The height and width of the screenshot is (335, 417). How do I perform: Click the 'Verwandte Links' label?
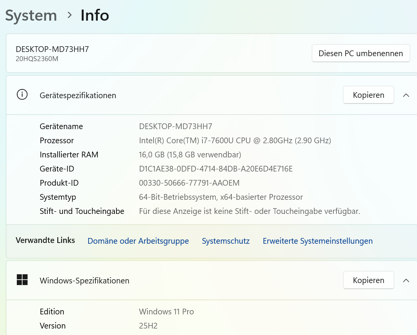click(45, 240)
